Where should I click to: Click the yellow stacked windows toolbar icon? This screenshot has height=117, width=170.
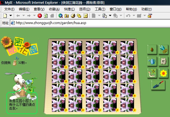point(79,16)
